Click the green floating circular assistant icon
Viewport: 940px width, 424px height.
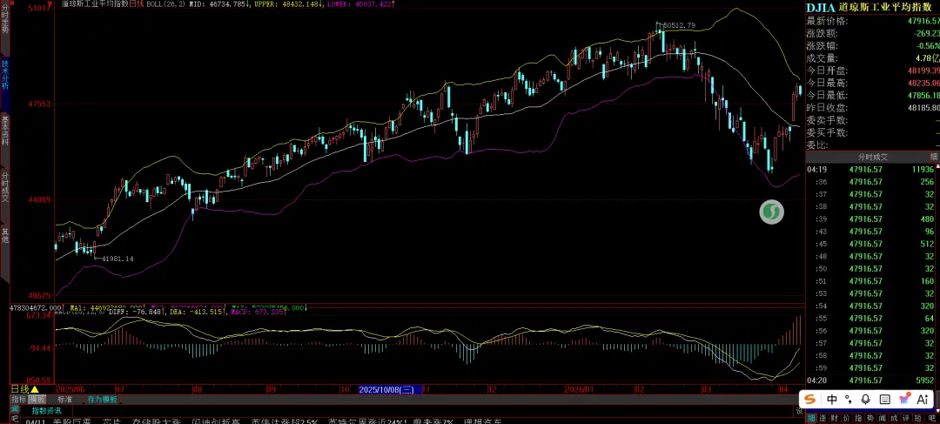[x=771, y=212]
